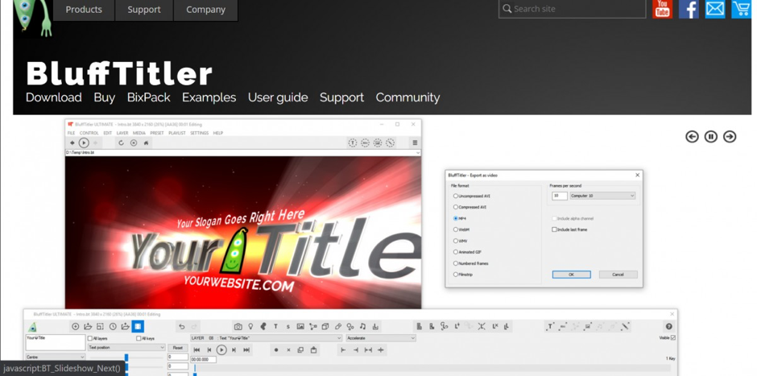
Task: Enable Include last frame checkbox
Action: (554, 229)
